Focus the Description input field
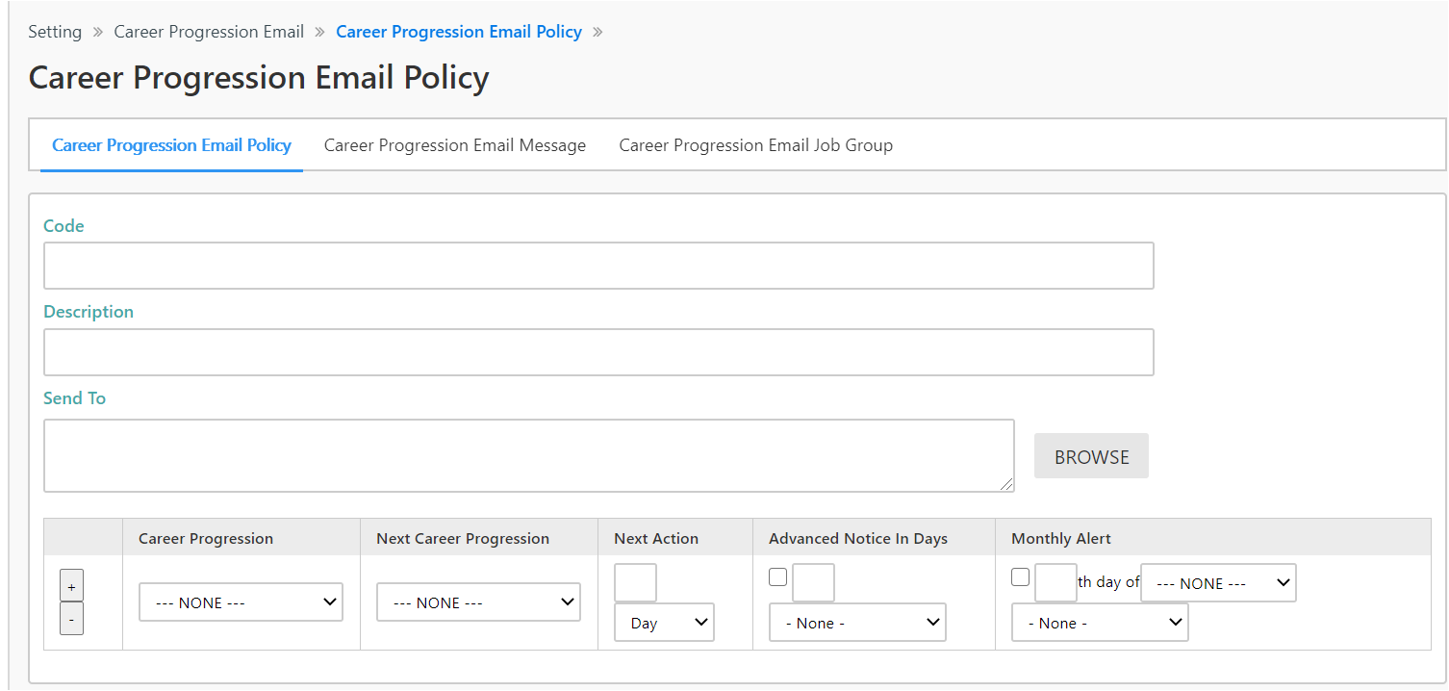Viewport: 1449px width, 691px height. (x=597, y=352)
